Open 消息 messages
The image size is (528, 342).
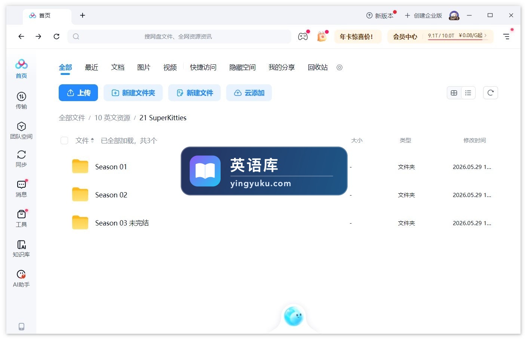coord(21,188)
